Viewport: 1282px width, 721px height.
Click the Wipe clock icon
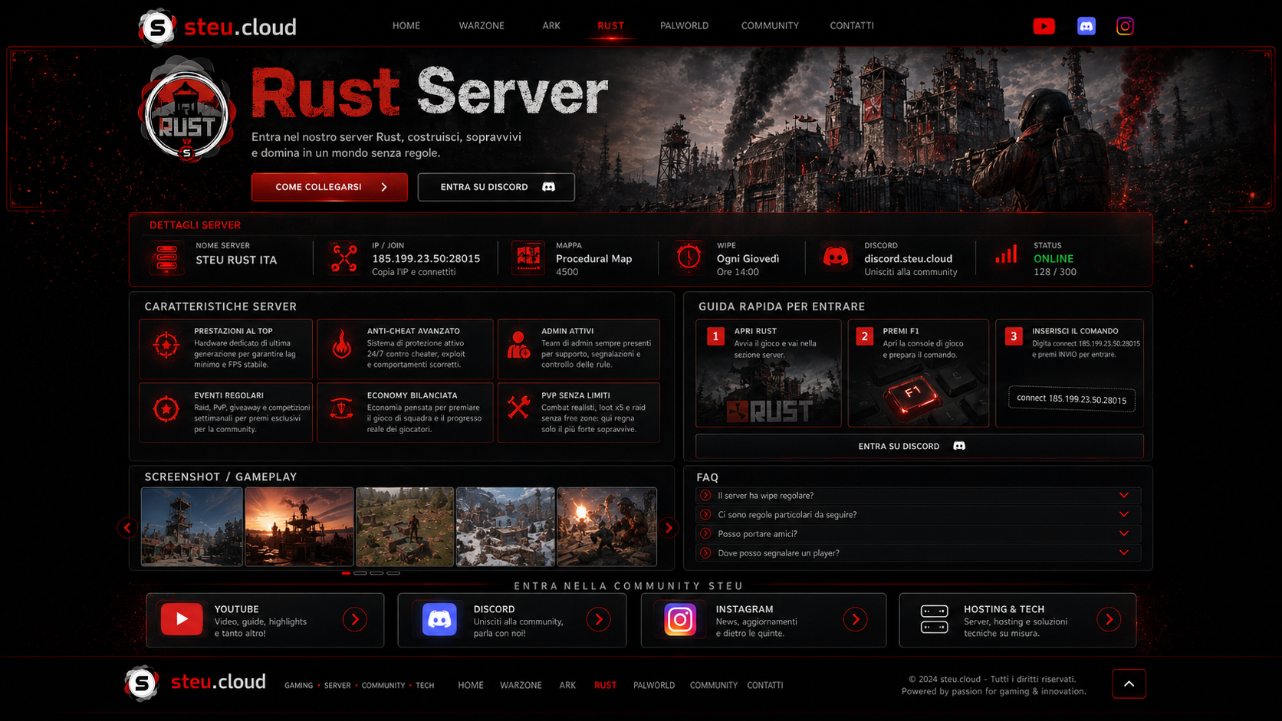coord(689,257)
